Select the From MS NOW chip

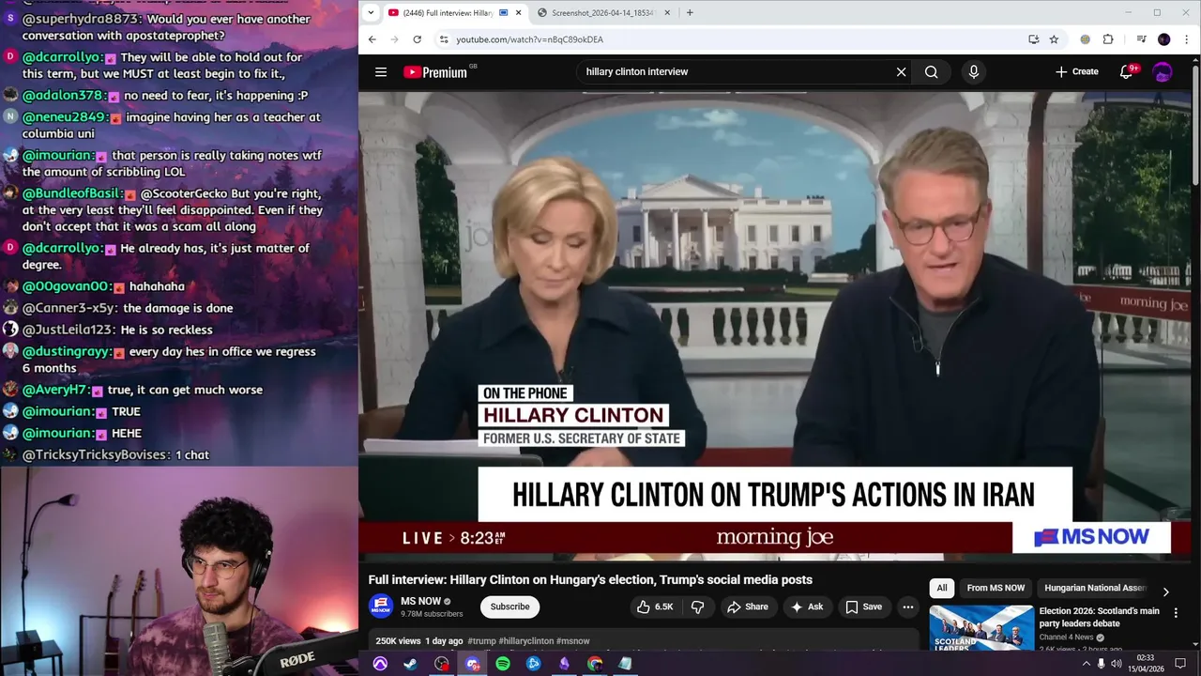pos(996,588)
